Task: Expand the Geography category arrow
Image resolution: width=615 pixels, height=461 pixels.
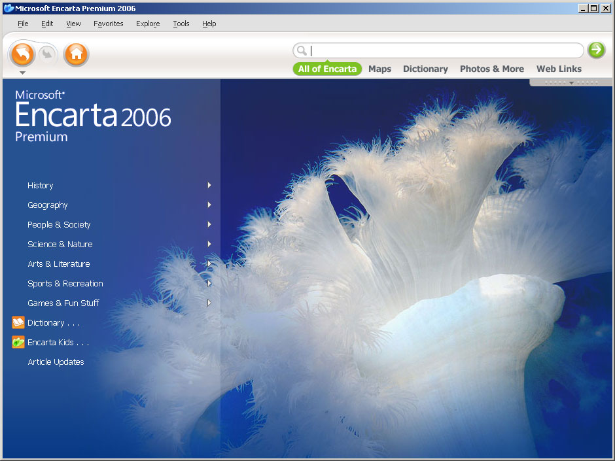Action: (209, 205)
